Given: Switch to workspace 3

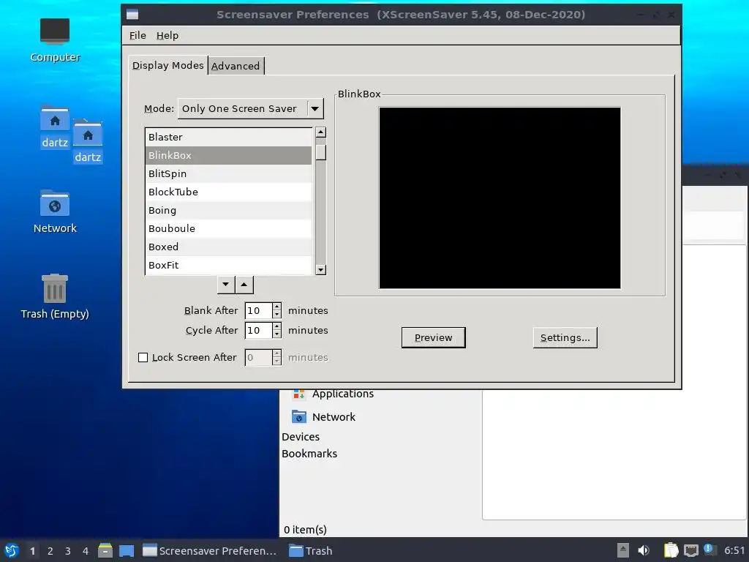Looking at the screenshot, I should tap(68, 551).
